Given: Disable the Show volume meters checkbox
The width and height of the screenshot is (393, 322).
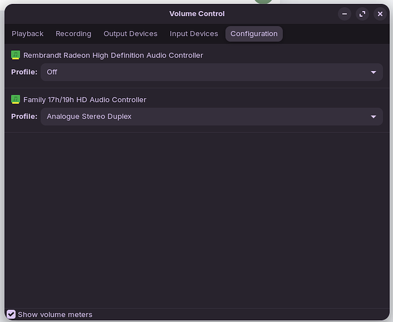Looking at the screenshot, I should click(11, 314).
